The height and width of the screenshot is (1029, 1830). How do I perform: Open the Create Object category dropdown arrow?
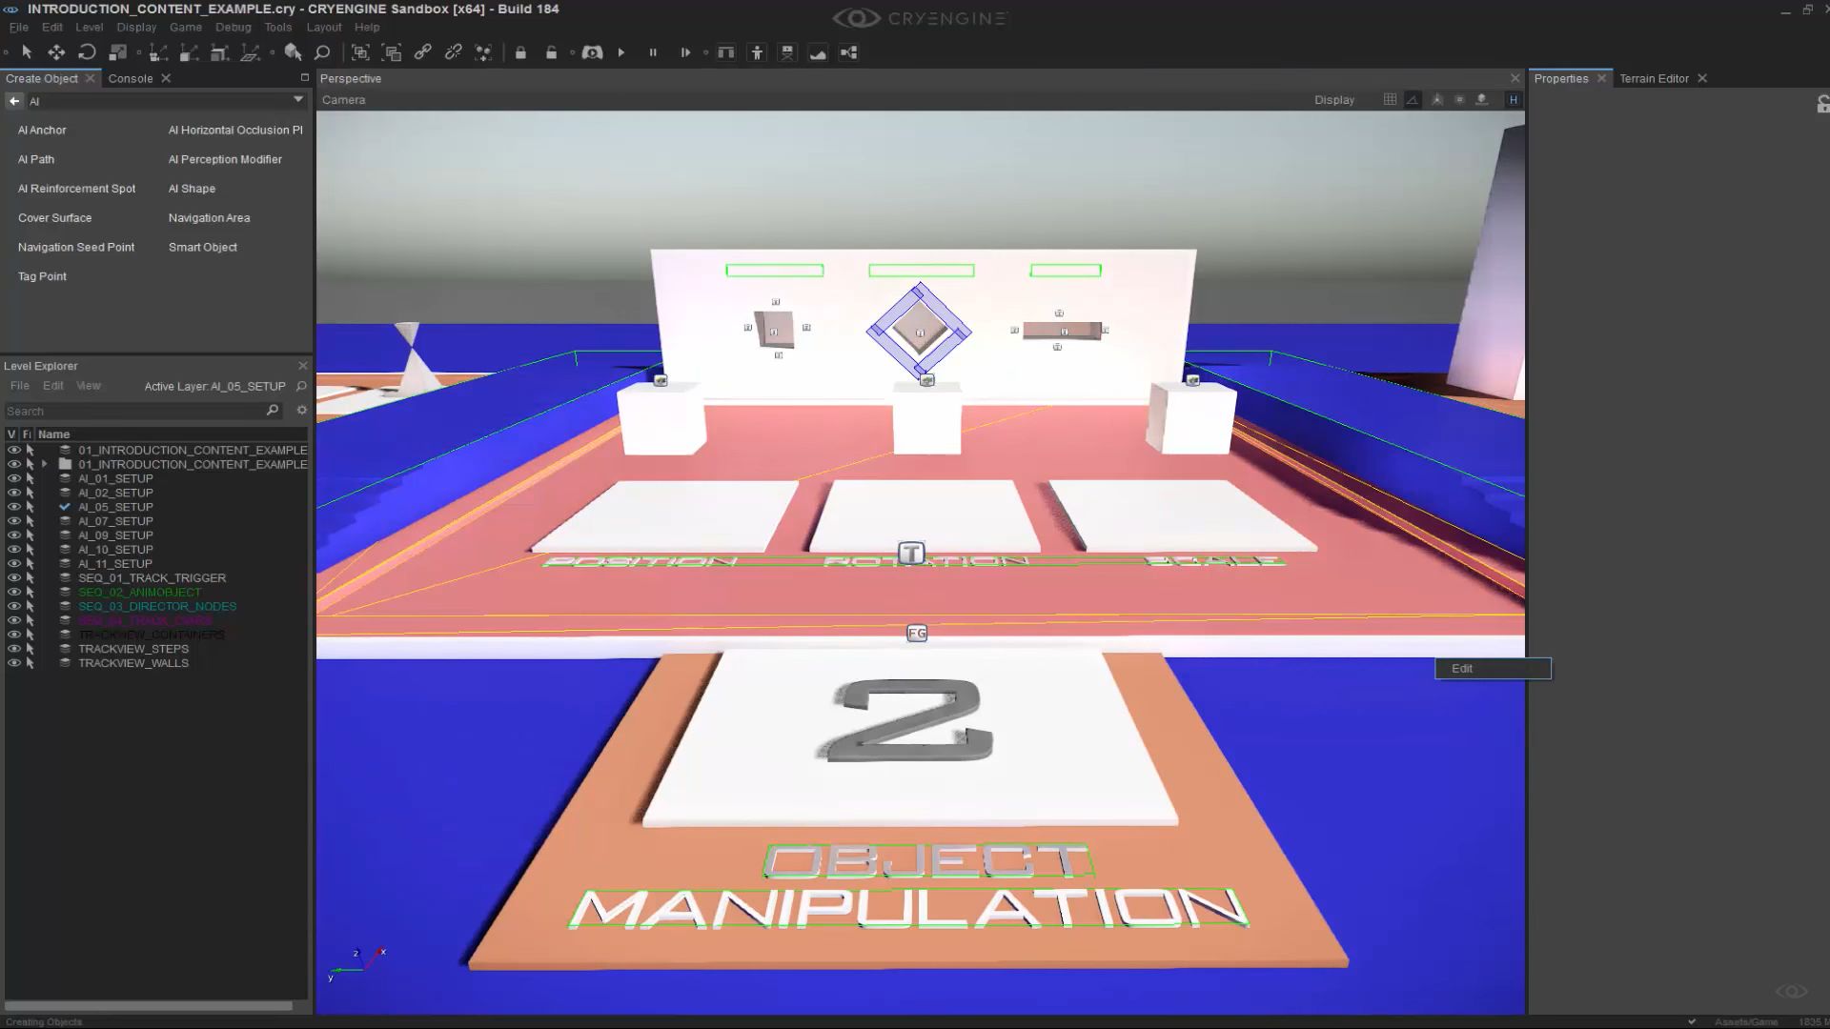298,99
